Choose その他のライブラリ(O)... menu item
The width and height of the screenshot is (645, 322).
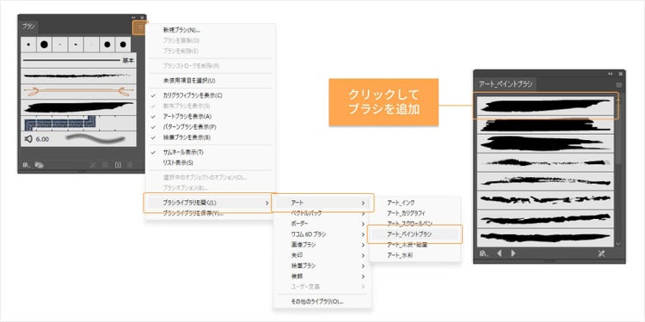(x=316, y=301)
